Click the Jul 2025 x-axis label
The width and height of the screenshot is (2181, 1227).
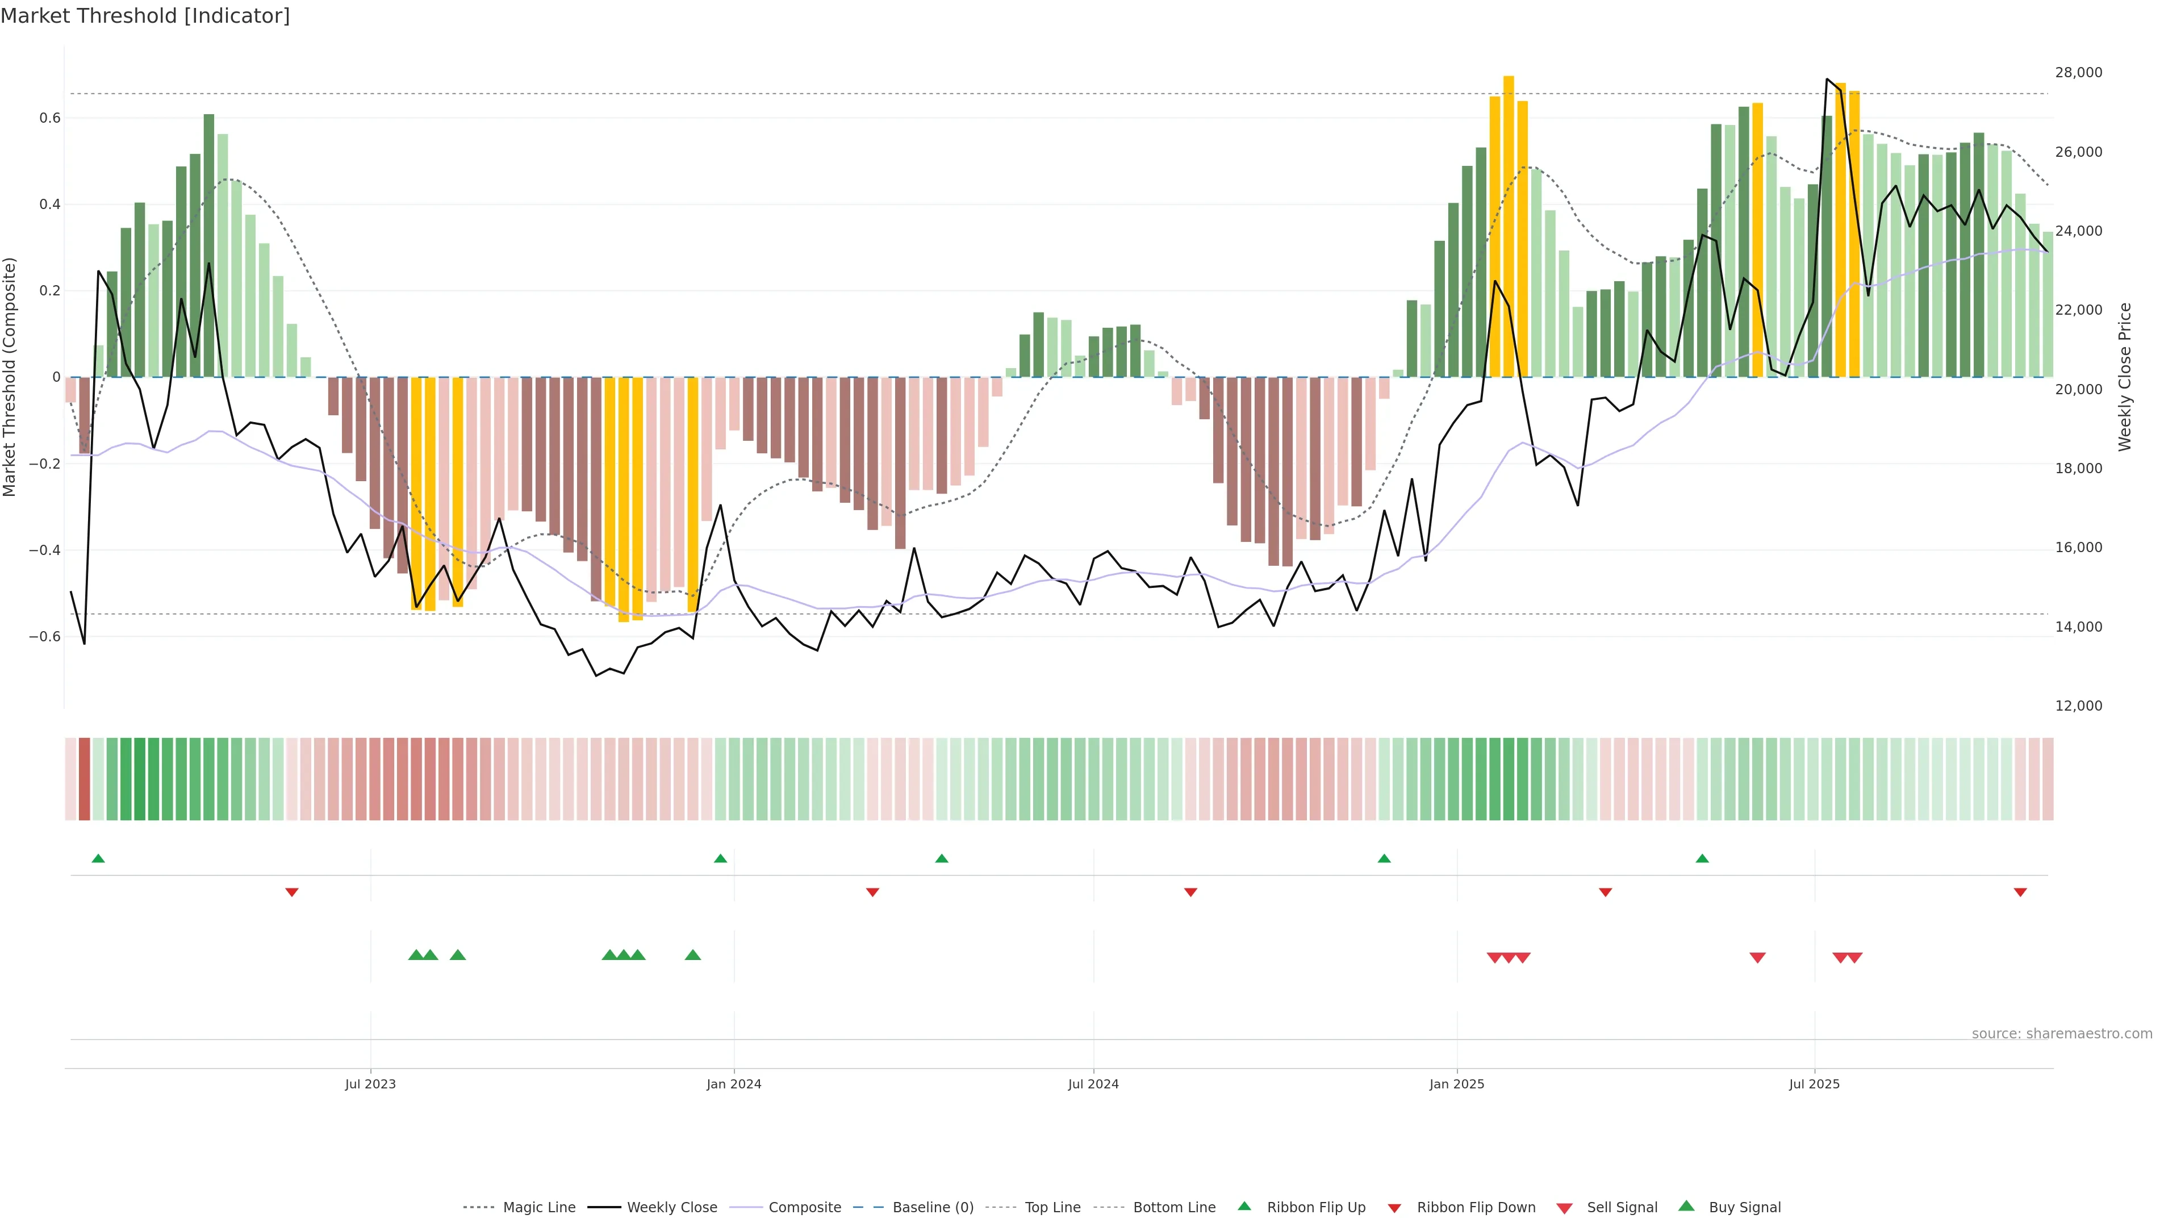click(1815, 1084)
